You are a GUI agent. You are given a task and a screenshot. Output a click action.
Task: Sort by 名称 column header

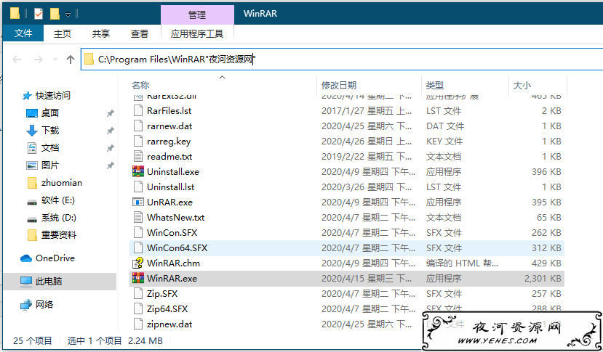pos(140,85)
